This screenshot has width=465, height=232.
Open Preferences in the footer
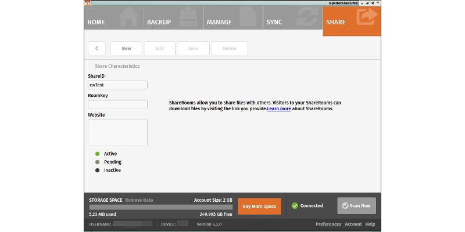pyautogui.click(x=328, y=224)
